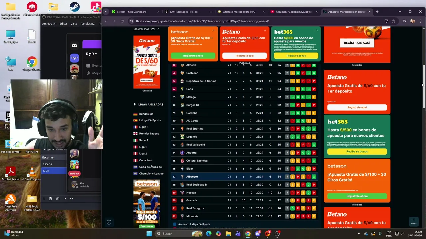
Task: Open the Premier League pinned link
Action: (x=149, y=134)
